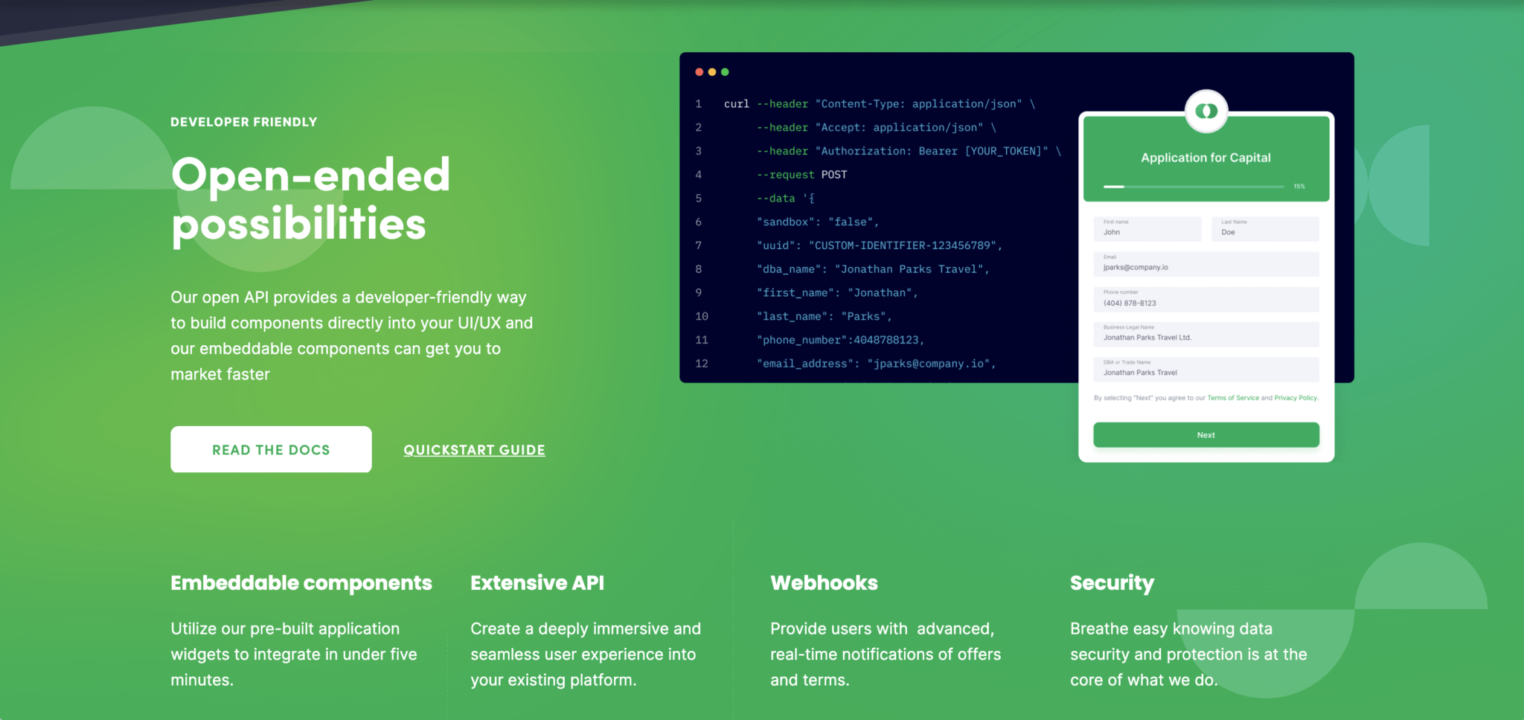
Task: Click the Application for Capital title
Action: click(x=1206, y=158)
